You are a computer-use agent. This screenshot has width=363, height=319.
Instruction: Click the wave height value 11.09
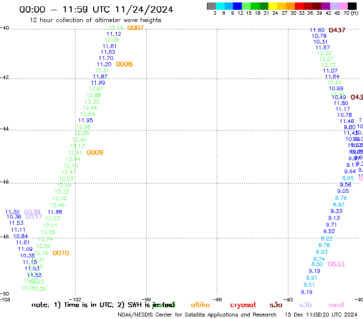[x=25, y=249]
